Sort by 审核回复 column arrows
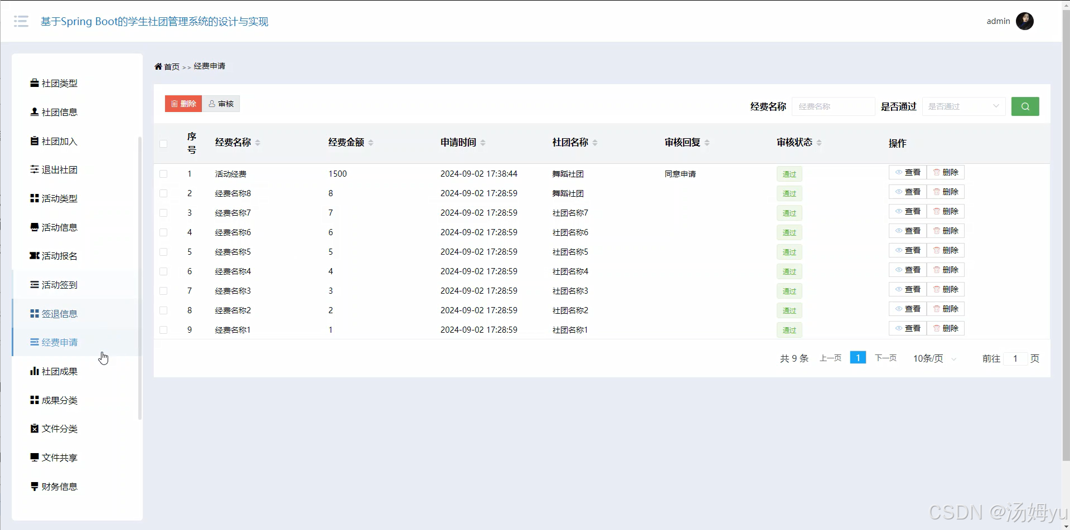The width and height of the screenshot is (1070, 530). click(x=707, y=143)
